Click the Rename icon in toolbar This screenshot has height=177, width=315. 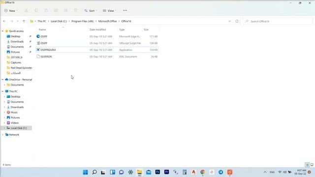[56, 10]
